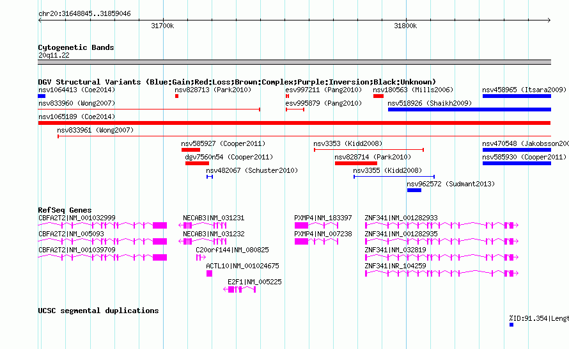569x349 pixels.
Task: Click the 31800k ruler position label
Action: pos(405,26)
